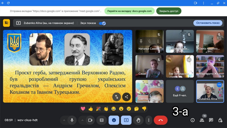Image resolution: width=227 pixels, height=128 pixels.
Task: Raise your hand in the meeting
Action: (x=138, y=120)
